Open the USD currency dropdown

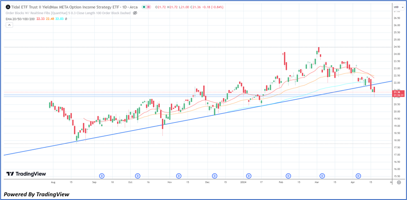click(x=399, y=7)
